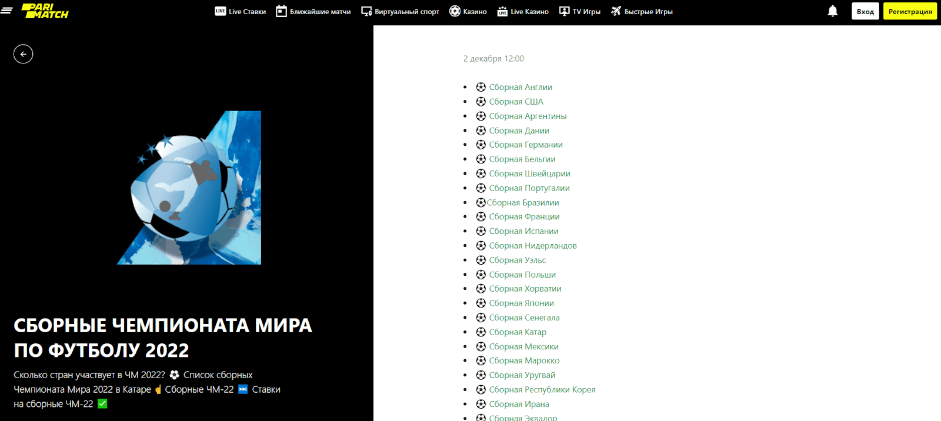Open the Сборная Англии link
This screenshot has width=941, height=421.
520,87
